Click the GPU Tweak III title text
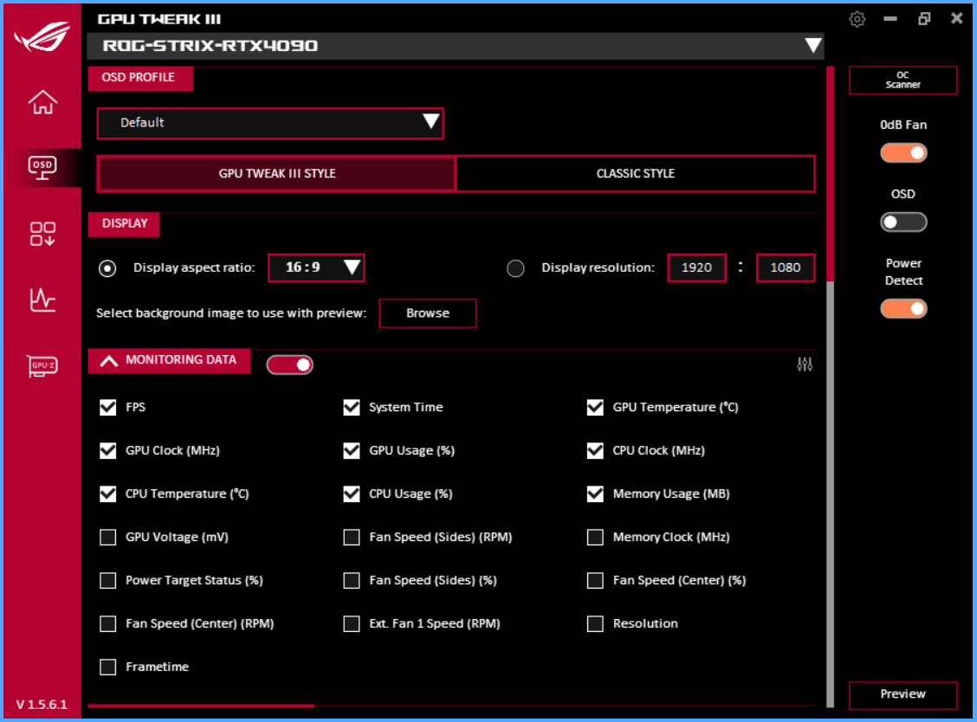 pyautogui.click(x=159, y=19)
